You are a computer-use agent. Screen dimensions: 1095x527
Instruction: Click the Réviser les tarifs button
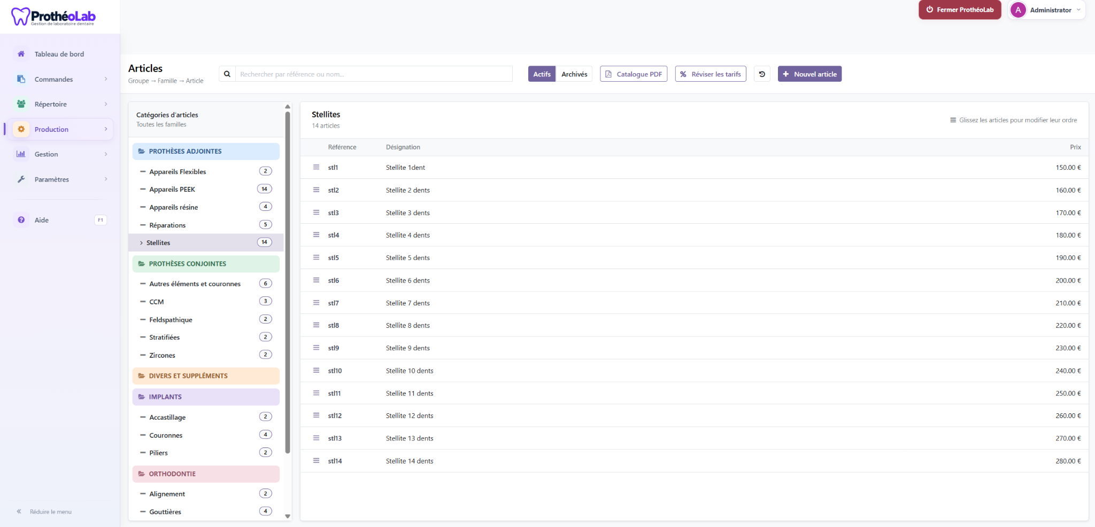pos(711,74)
